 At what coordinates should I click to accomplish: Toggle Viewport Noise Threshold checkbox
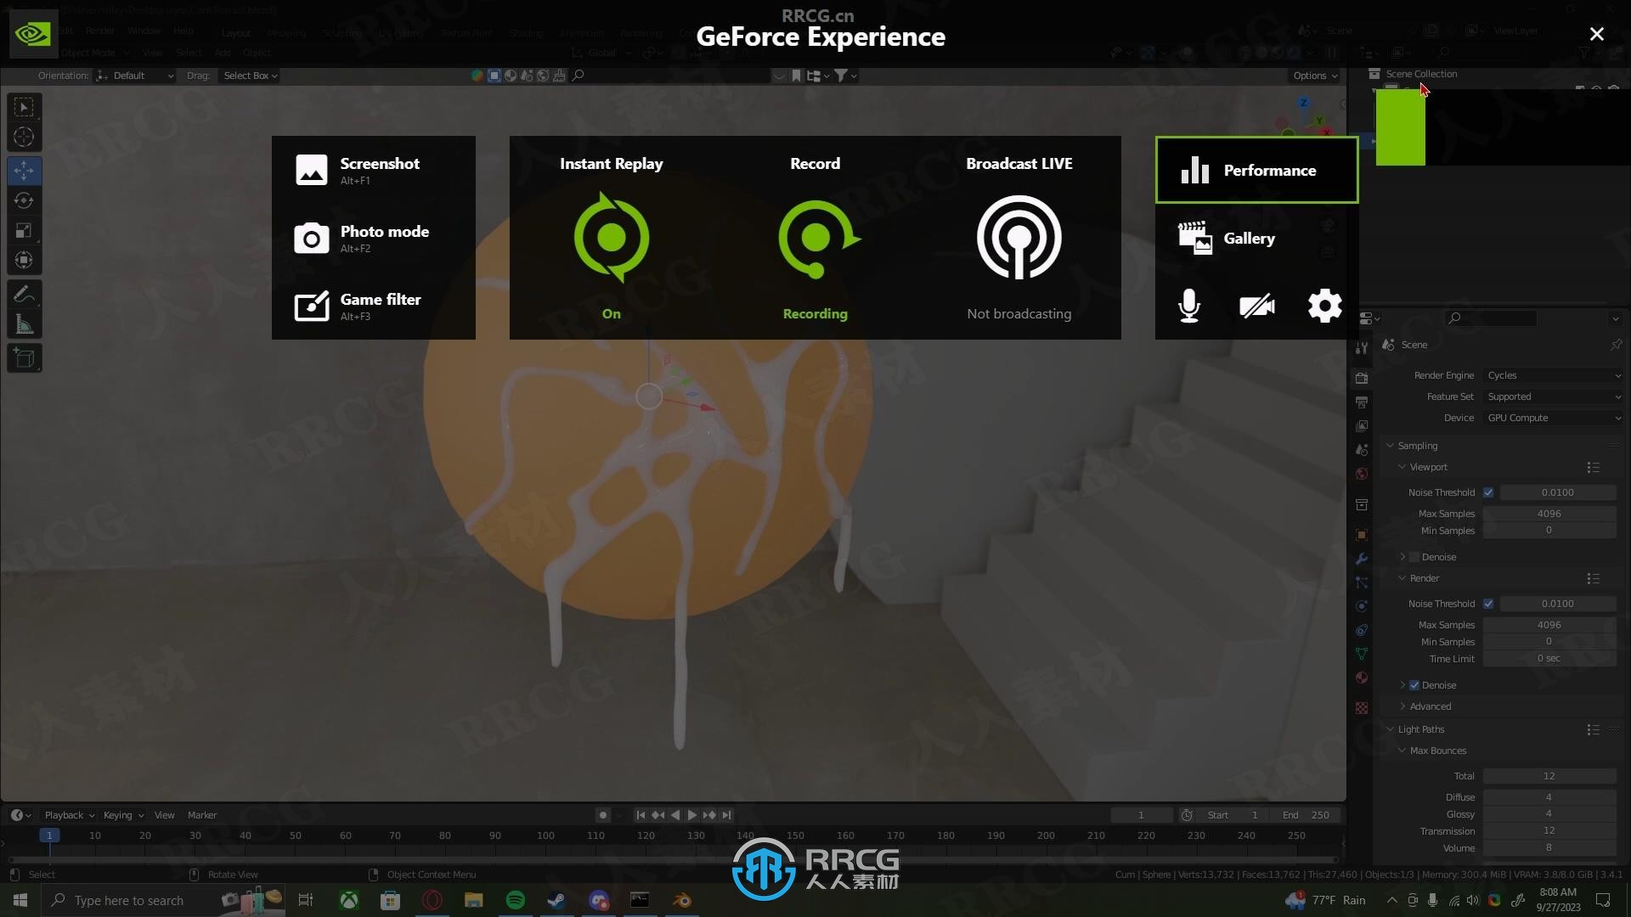click(x=1488, y=492)
